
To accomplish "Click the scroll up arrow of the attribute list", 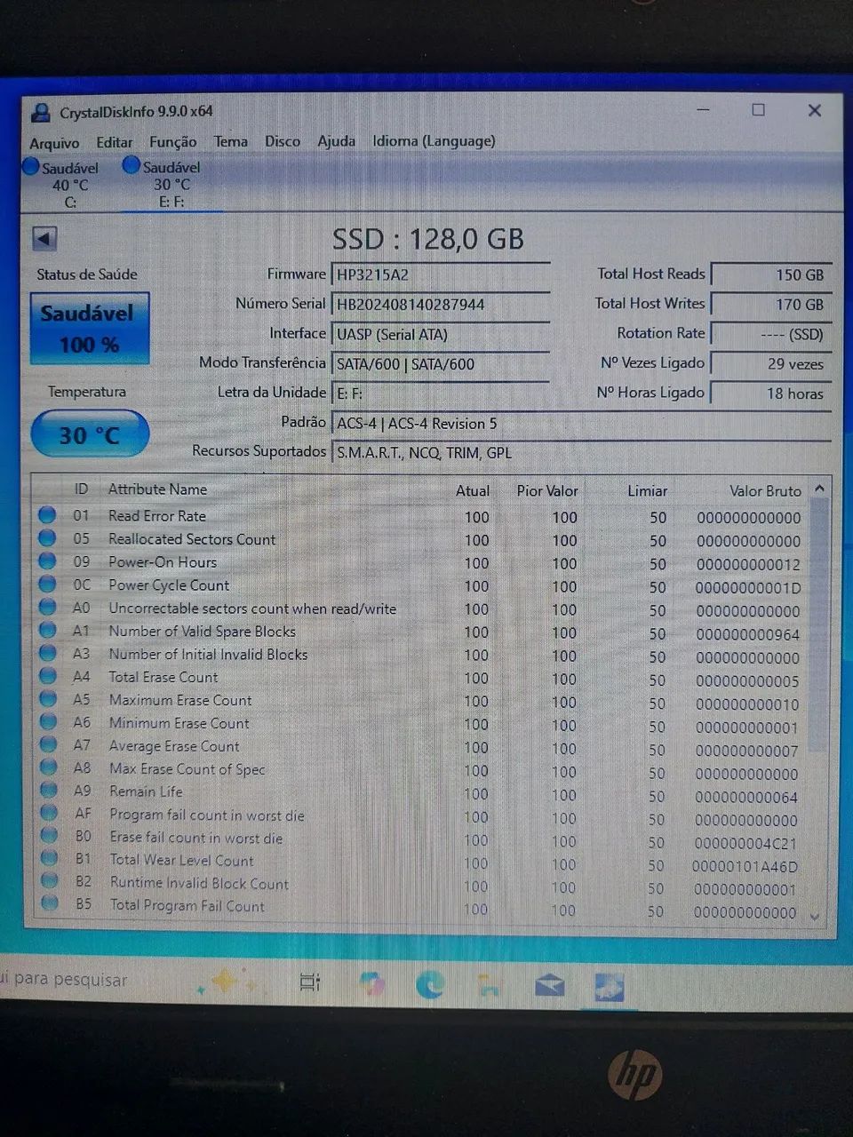I will coord(819,489).
